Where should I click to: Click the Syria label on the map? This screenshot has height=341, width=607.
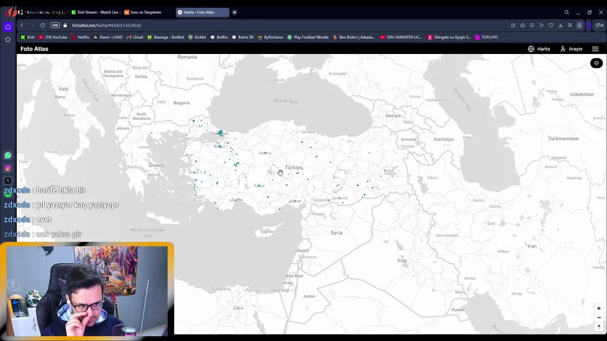pyautogui.click(x=337, y=233)
